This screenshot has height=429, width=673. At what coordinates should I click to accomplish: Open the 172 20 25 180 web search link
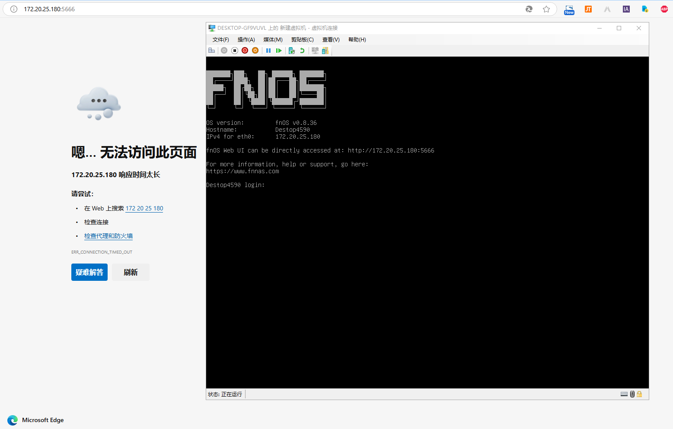tap(144, 208)
